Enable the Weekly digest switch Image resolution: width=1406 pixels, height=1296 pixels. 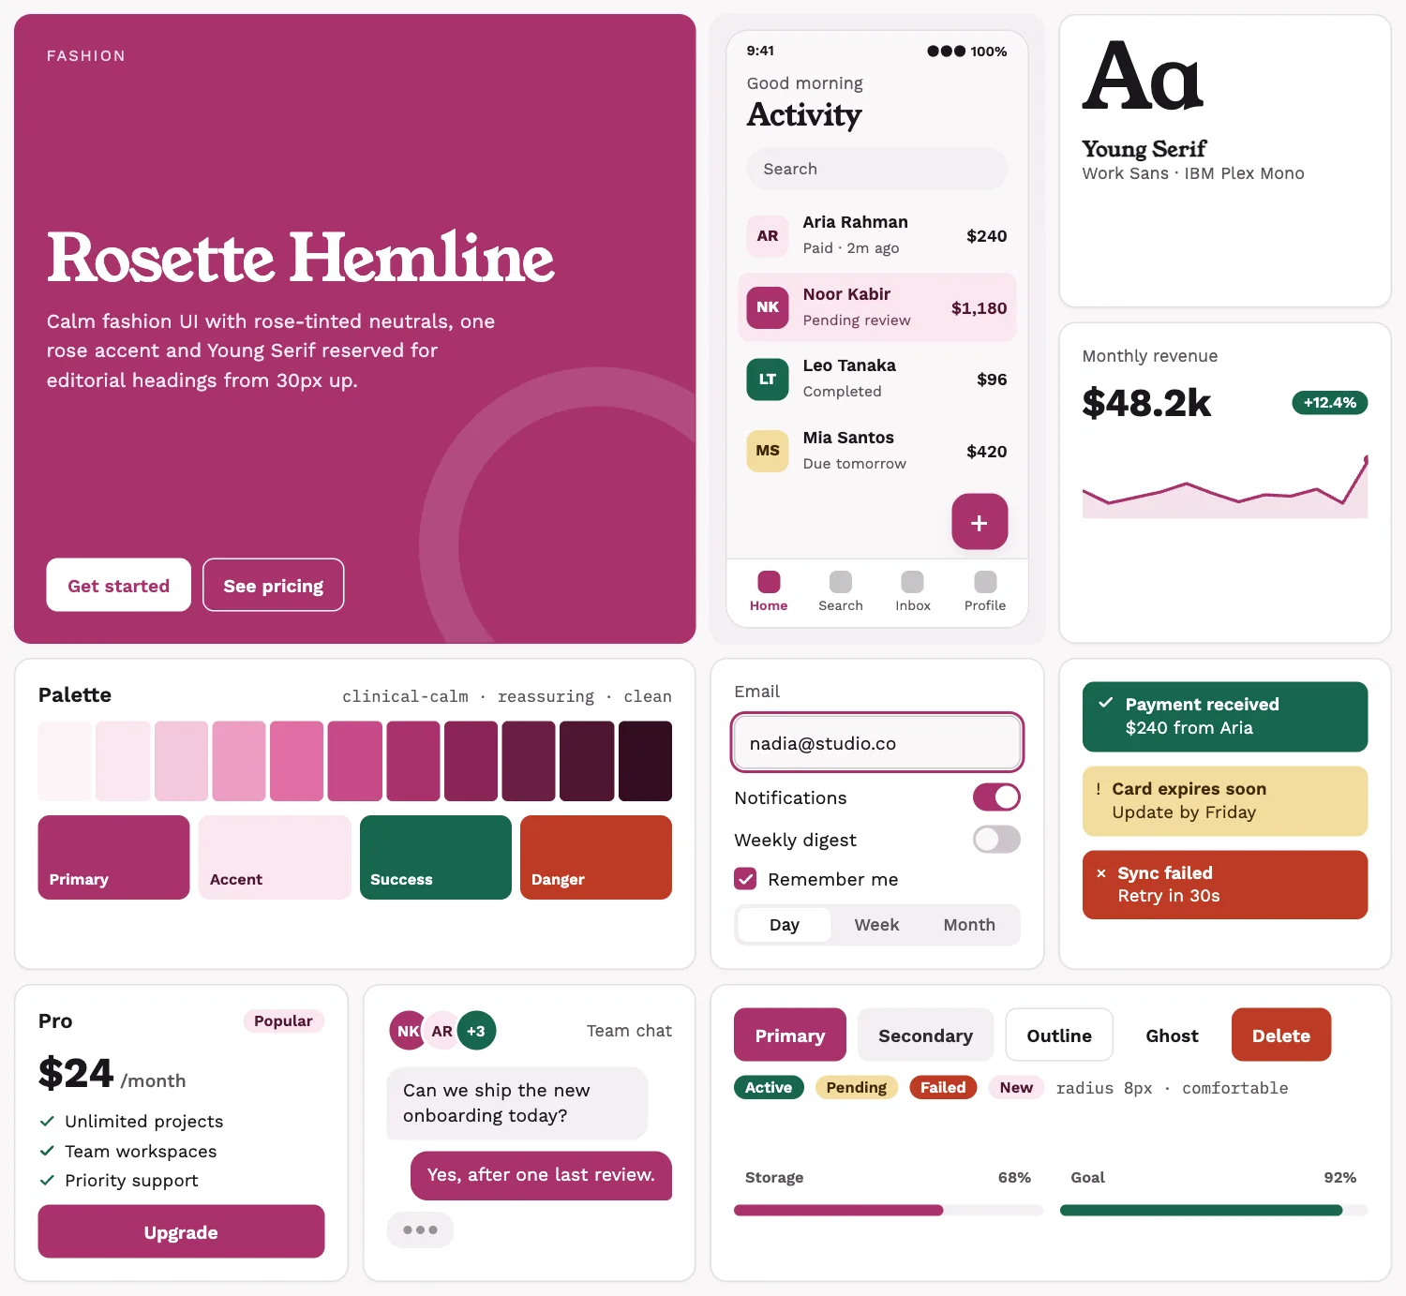click(x=996, y=840)
